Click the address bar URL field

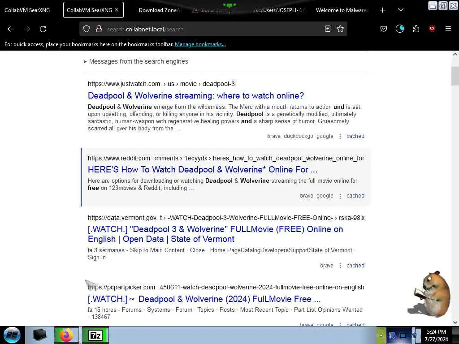click(x=213, y=29)
